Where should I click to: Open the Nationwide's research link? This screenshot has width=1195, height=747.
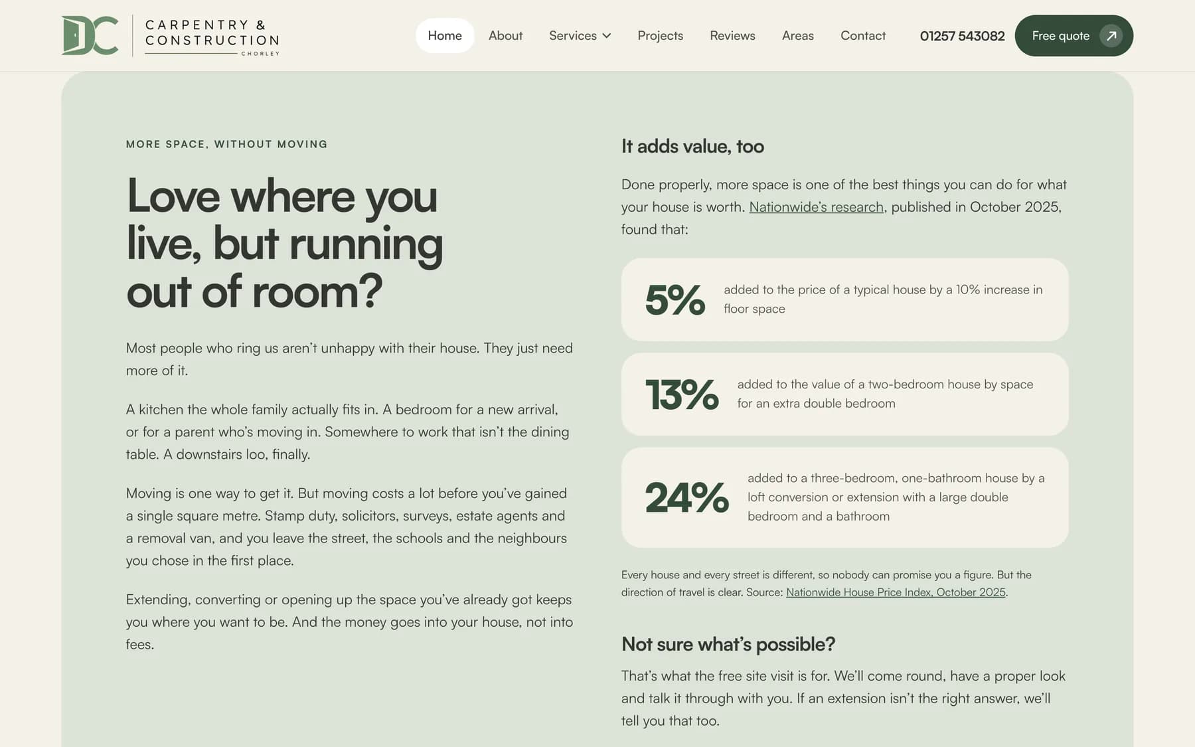tap(816, 207)
